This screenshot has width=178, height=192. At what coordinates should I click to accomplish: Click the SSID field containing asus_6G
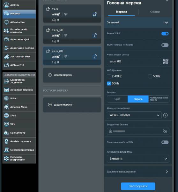[134, 61]
